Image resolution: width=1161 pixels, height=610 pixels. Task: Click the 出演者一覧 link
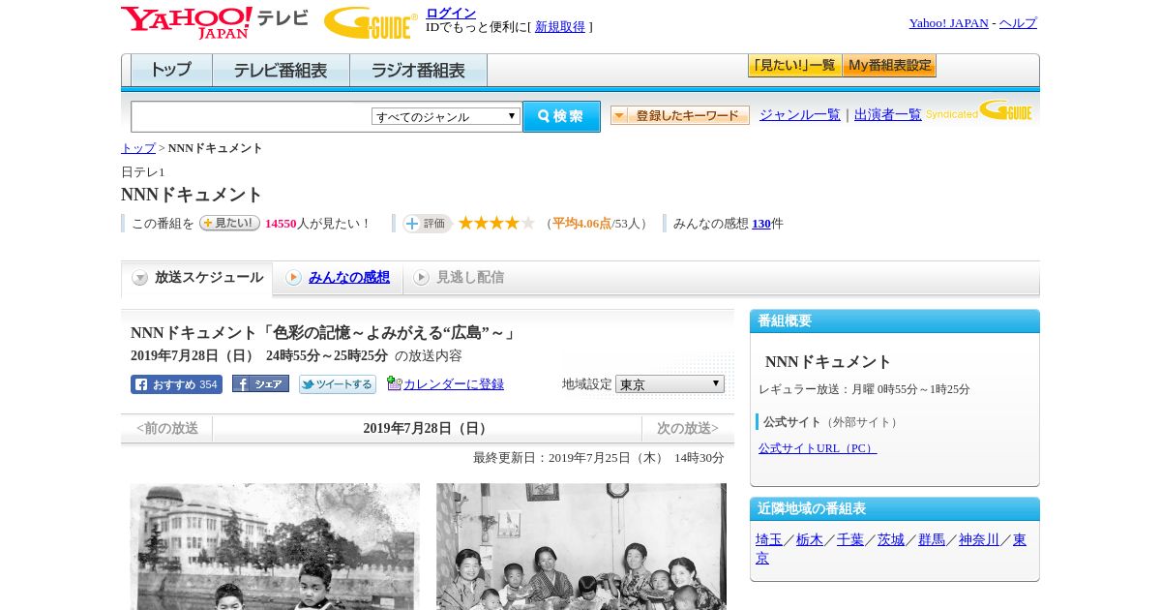tap(888, 115)
